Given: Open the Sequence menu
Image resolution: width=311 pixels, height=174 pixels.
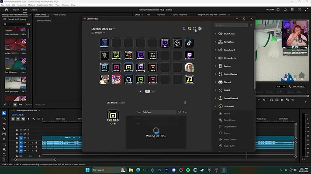Looking at the screenshot, I should (x=21, y=5).
